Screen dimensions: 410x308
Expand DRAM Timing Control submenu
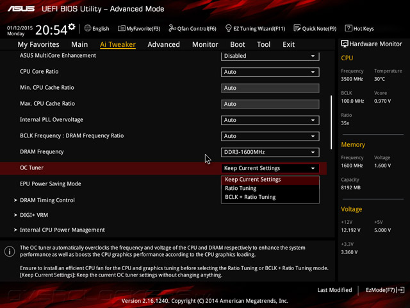[47, 200]
